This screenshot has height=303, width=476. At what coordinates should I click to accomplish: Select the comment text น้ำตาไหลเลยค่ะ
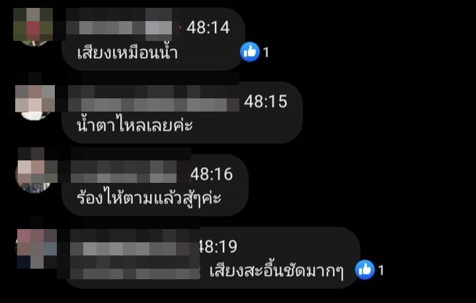134,125
